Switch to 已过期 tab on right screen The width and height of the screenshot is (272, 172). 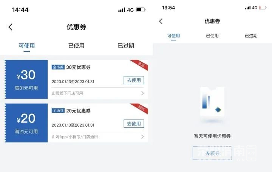point(251,36)
